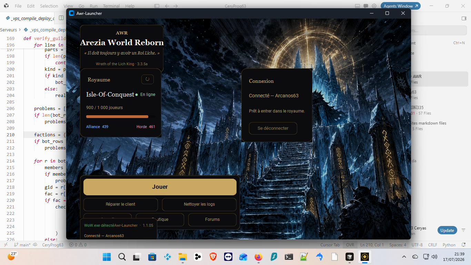The image size is (471, 265).
Task: Click the player population progress bar
Action: 121,117
